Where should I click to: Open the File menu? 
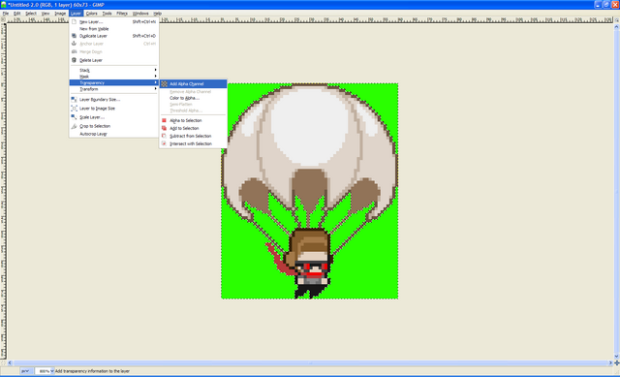6,13
